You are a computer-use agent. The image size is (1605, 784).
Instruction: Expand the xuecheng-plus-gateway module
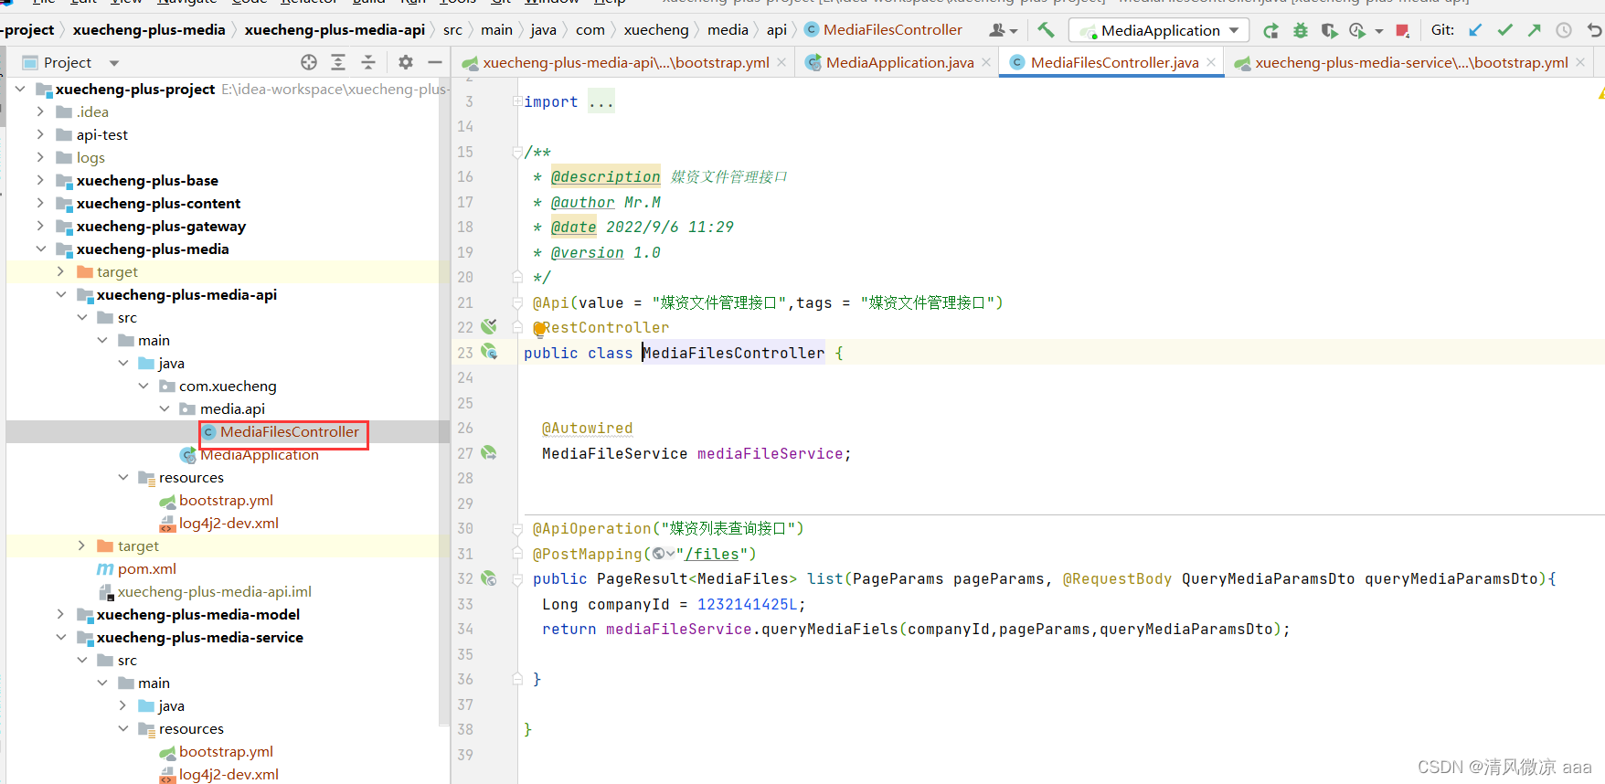40,226
